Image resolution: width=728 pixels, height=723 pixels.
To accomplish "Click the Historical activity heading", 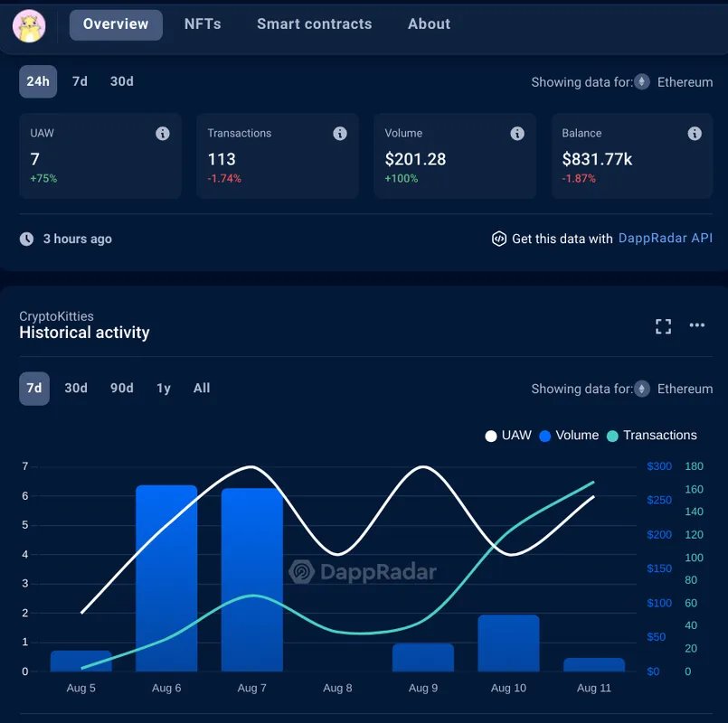I will [84, 333].
